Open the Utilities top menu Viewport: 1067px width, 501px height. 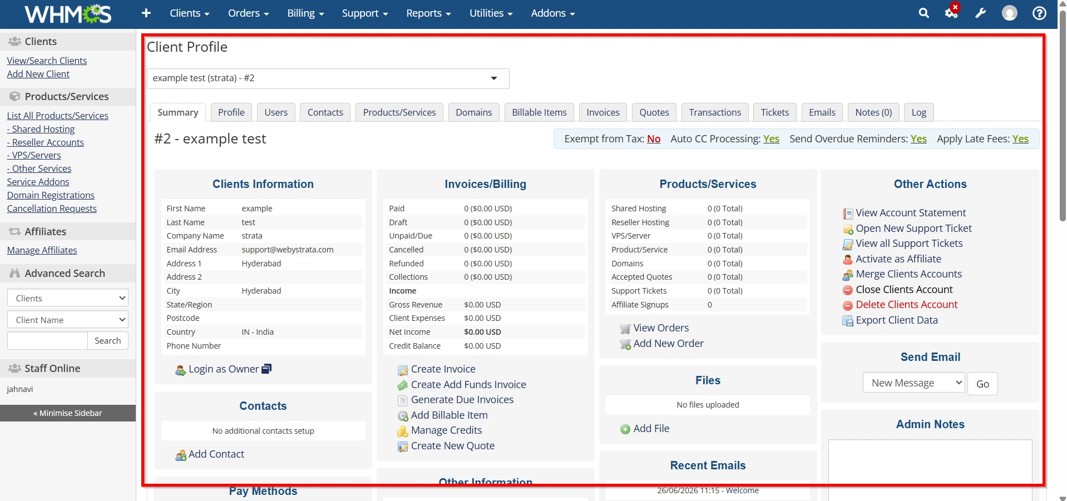[x=491, y=13]
